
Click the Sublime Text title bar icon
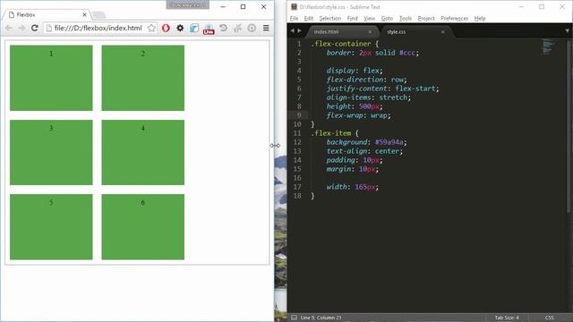[x=294, y=7]
